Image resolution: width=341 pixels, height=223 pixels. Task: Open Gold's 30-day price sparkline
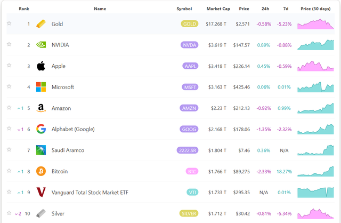click(315, 24)
